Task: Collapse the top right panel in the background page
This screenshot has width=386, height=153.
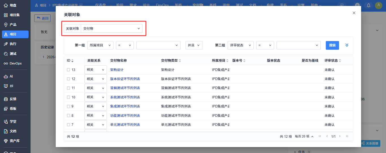Action: coord(377,30)
